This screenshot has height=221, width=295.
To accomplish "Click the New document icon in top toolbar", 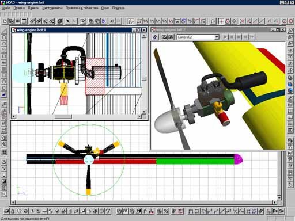I will tap(5, 21).
